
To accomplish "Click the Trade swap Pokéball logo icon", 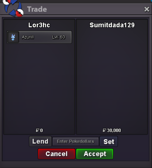I will pyautogui.click(x=13, y=8).
